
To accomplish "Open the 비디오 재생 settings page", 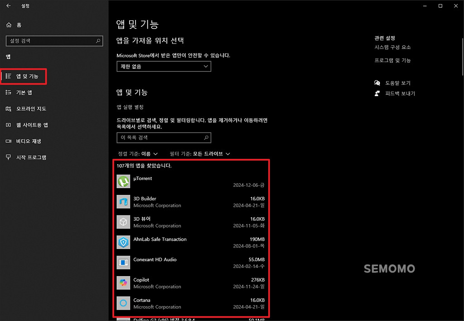I will click(29, 141).
